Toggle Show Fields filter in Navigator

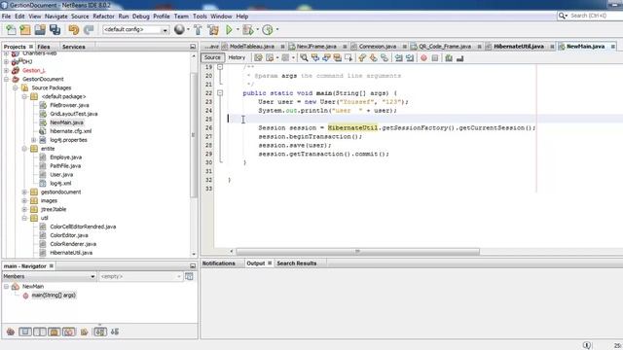pyautogui.click(x=25, y=332)
